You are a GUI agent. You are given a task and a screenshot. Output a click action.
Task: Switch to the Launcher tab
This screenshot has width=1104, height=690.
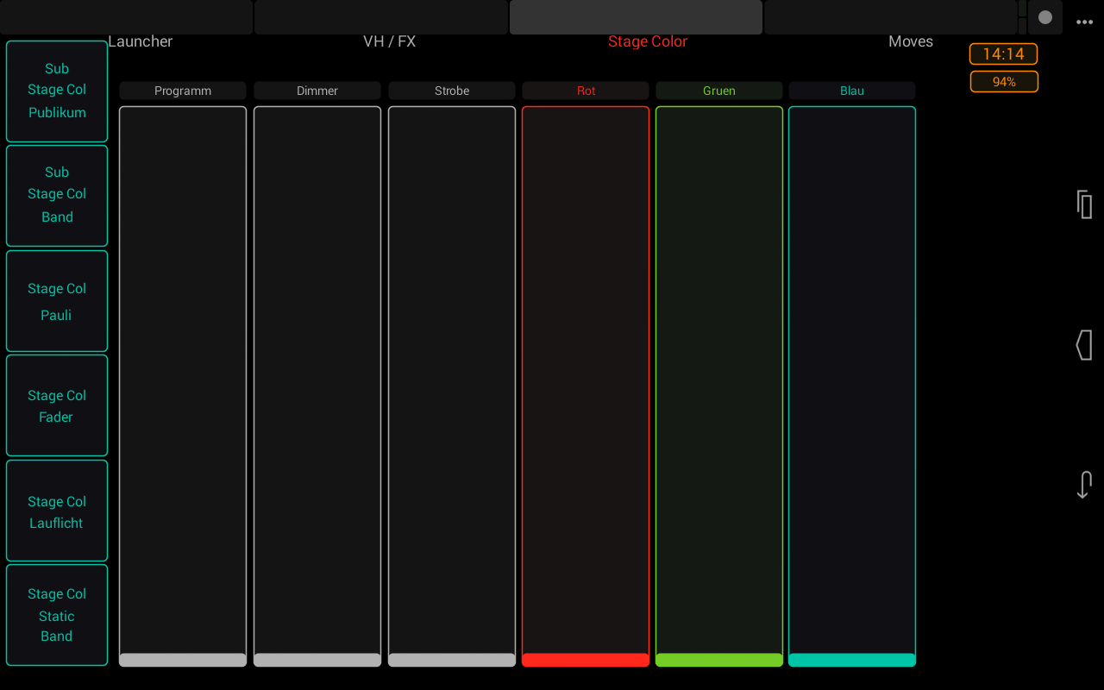(x=140, y=41)
